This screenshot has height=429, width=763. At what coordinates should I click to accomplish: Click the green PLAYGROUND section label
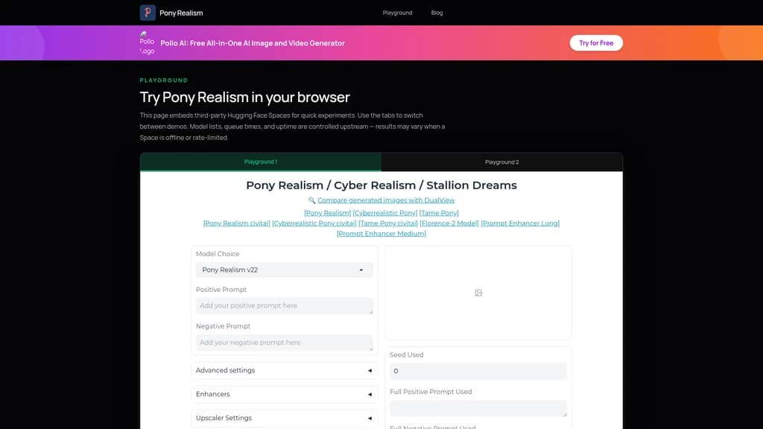click(163, 80)
